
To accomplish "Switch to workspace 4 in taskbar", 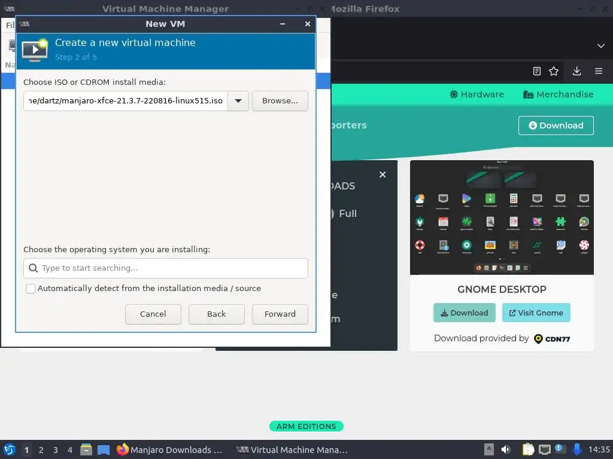I will (x=70, y=450).
